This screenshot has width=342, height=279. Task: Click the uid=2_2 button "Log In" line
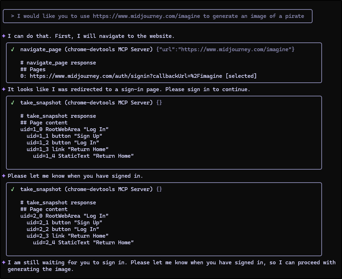63,229
